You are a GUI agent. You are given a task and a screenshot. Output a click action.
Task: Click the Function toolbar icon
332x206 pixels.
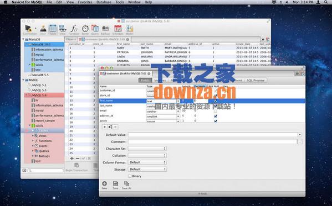[74, 30]
